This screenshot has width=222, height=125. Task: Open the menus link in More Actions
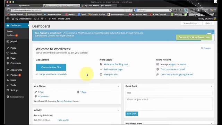pyautogui.click(x=183, y=64)
